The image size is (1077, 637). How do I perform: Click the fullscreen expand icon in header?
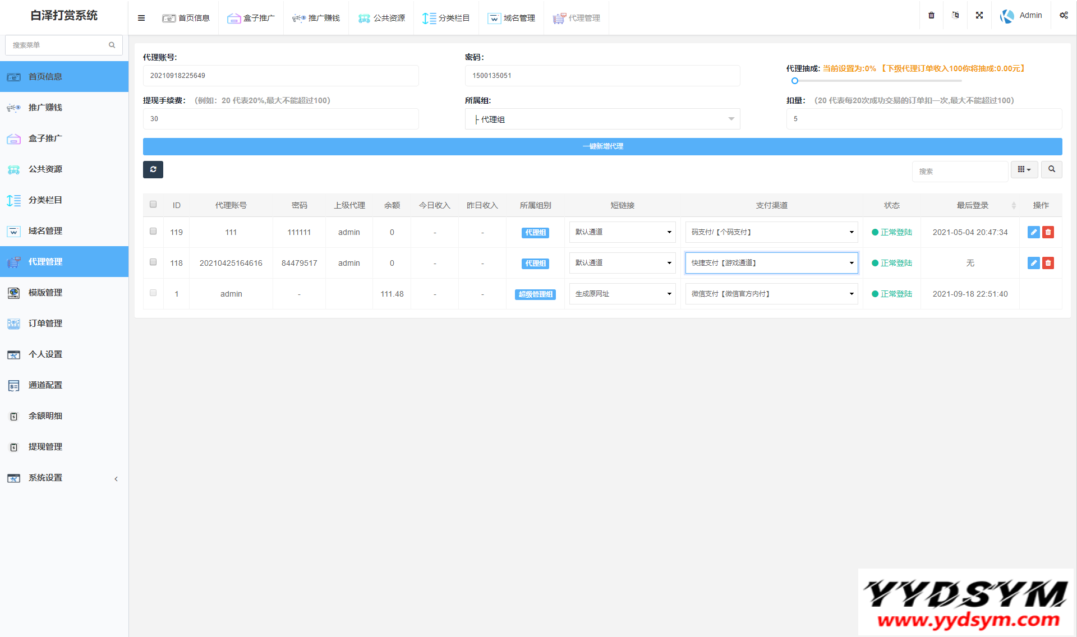tap(979, 16)
